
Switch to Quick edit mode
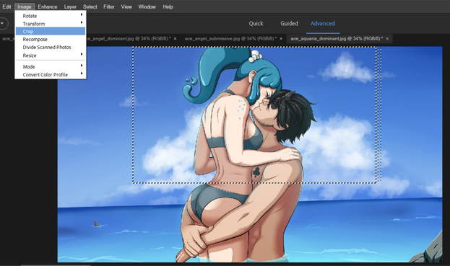pyautogui.click(x=256, y=24)
